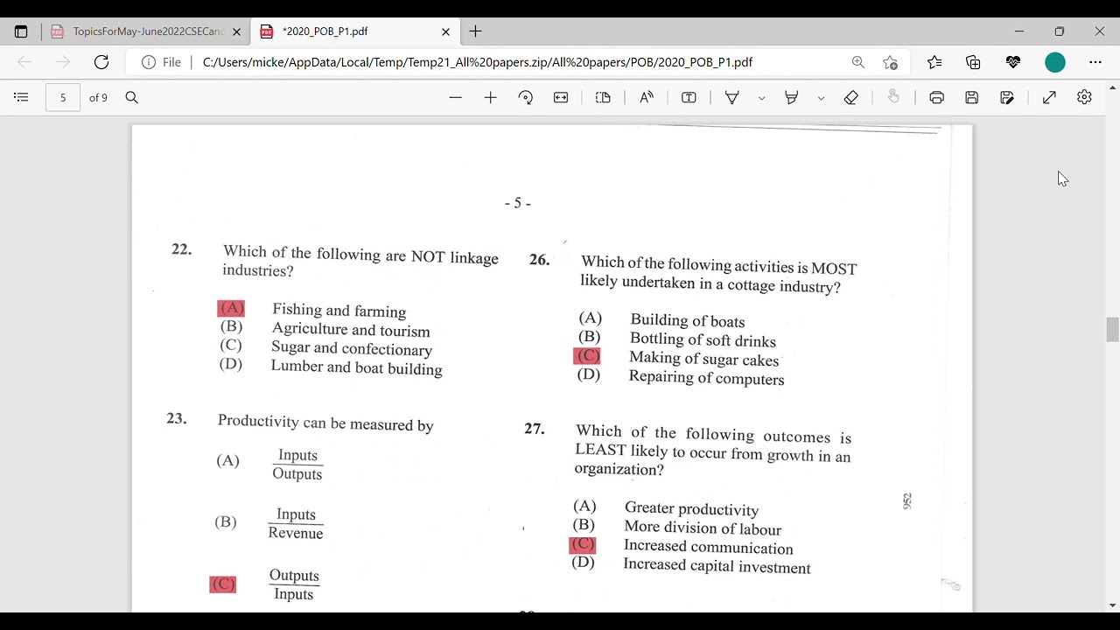Click highlighted (C) in question 26
Viewport: 1120px width, 630px height.
tap(587, 356)
